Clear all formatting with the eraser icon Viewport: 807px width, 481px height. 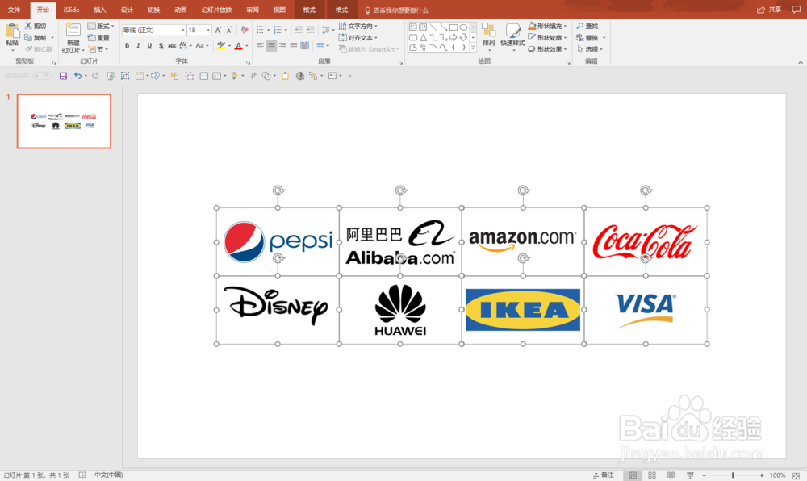[245, 30]
